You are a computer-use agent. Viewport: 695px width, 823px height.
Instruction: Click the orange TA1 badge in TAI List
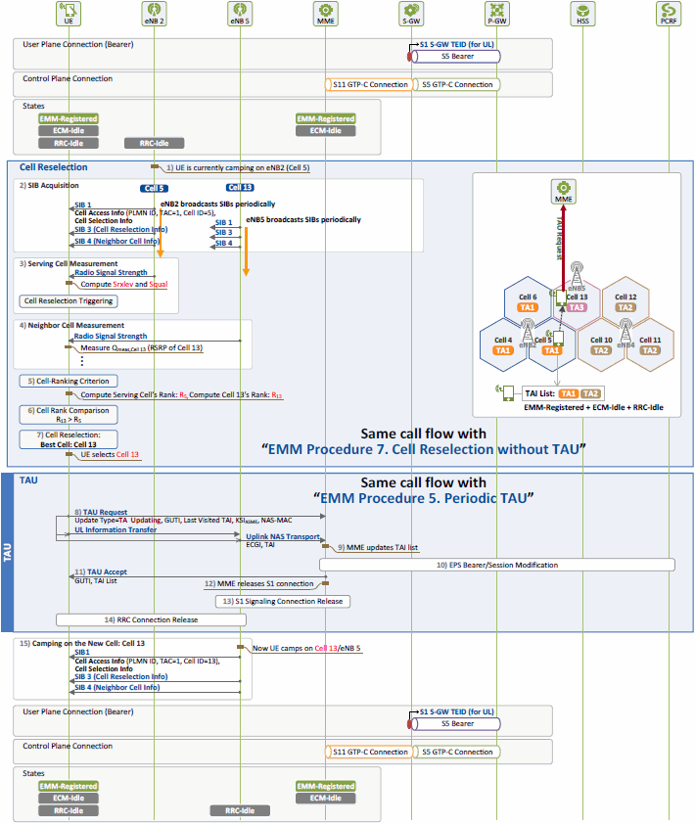(x=568, y=393)
